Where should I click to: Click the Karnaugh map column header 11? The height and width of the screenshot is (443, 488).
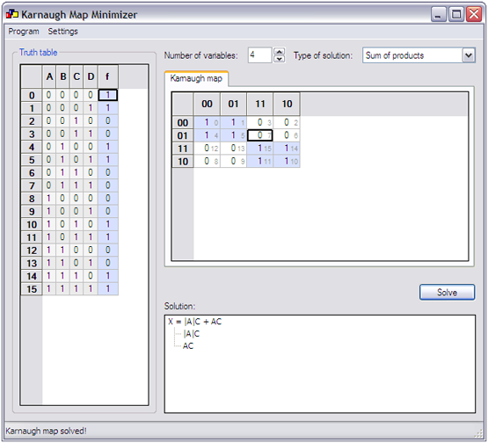tap(260, 104)
